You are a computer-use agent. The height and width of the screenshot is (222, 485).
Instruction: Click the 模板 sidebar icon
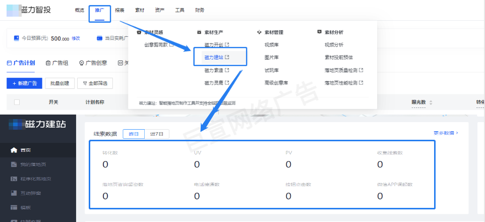point(14,207)
